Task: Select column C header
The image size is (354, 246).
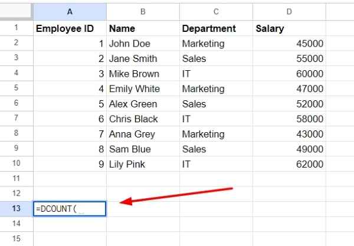Action: coord(216,12)
